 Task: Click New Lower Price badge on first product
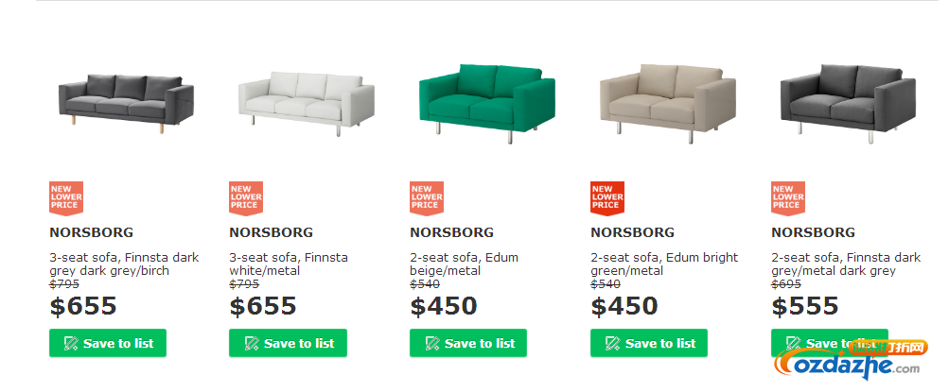[66, 198]
